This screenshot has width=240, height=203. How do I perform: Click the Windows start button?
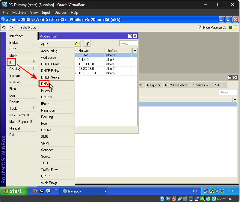pyautogui.click(x=14, y=191)
